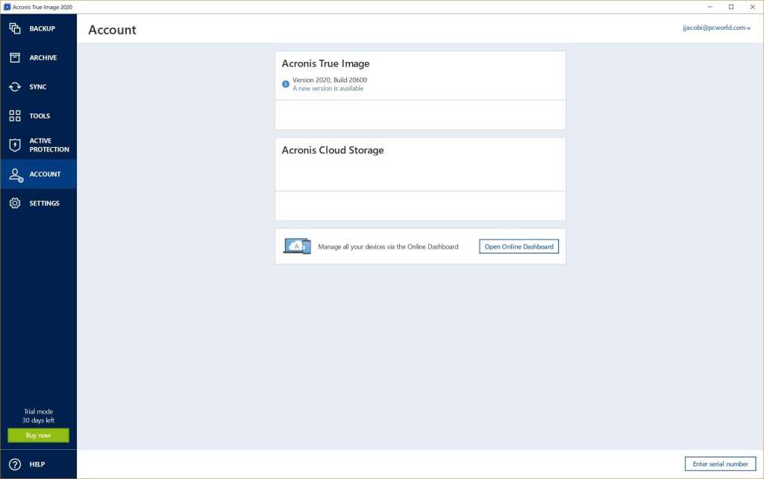Viewport: 764px width, 479px height.
Task: Open the TOOLS section
Action: pyautogui.click(x=40, y=116)
